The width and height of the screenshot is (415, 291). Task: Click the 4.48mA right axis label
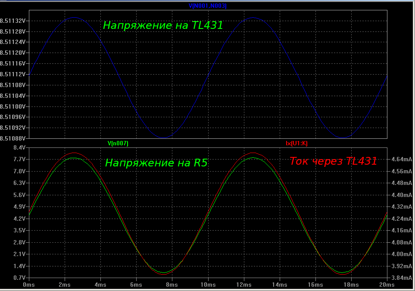tap(402, 183)
